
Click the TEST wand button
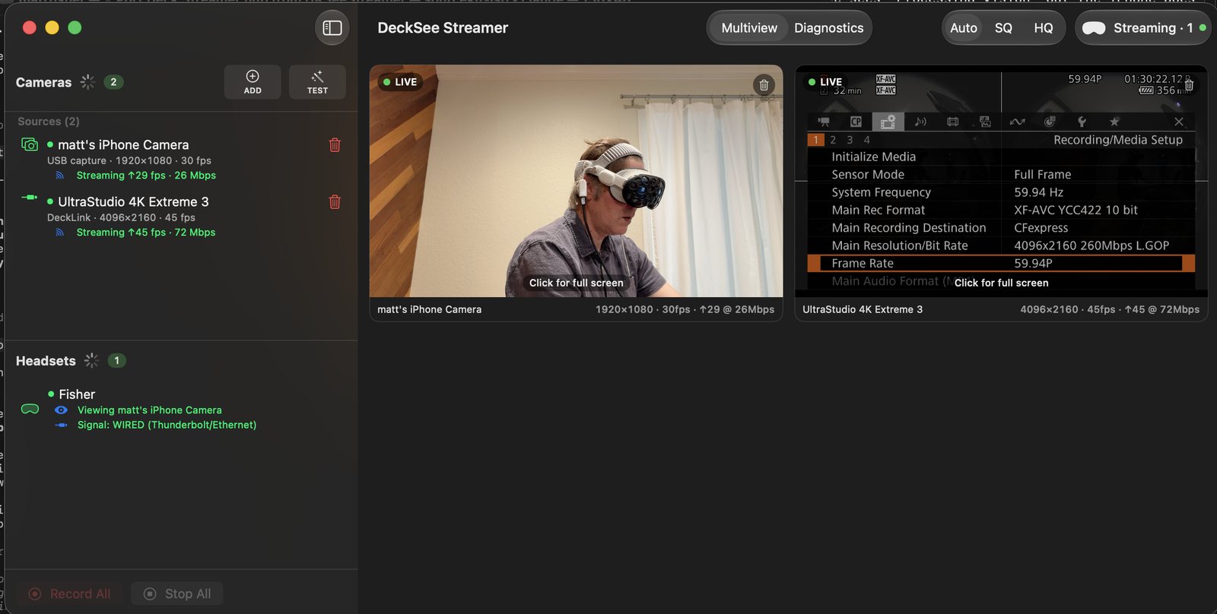[x=317, y=82]
